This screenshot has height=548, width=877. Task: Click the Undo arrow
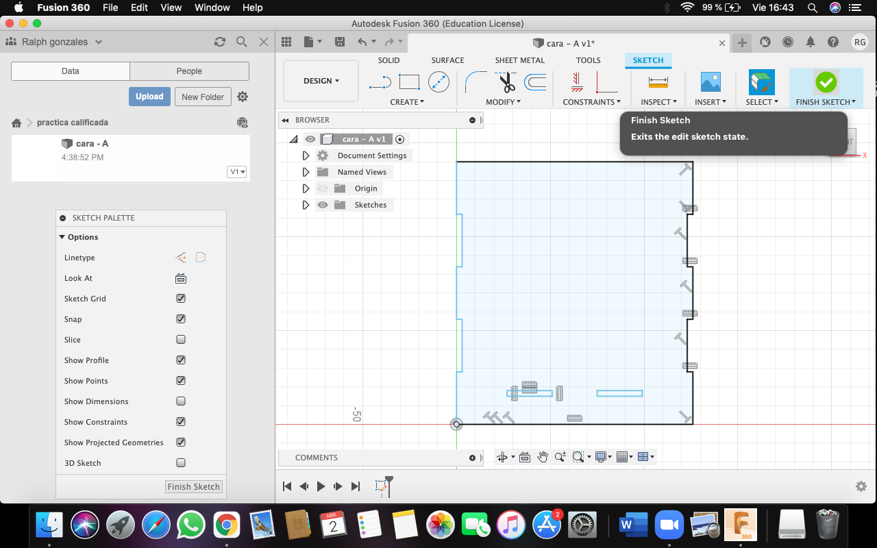click(362, 42)
